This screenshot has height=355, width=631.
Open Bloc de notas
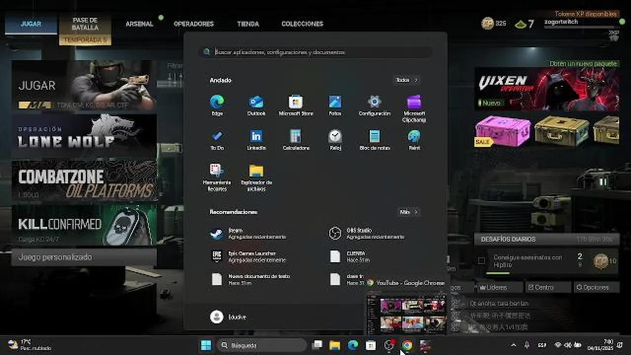375,140
